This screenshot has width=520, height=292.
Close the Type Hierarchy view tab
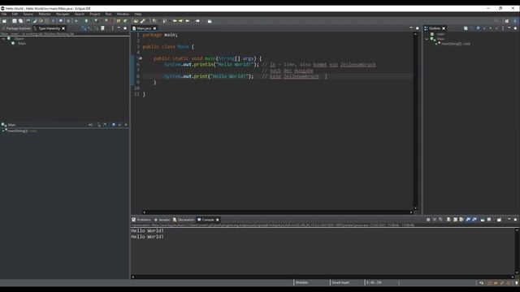(63, 28)
